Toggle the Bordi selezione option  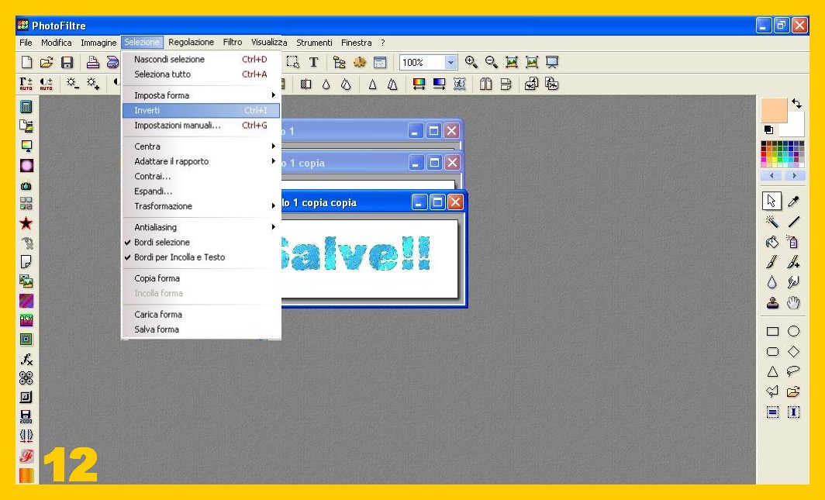(x=161, y=243)
